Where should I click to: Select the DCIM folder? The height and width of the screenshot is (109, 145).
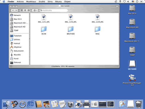pos(44,30)
